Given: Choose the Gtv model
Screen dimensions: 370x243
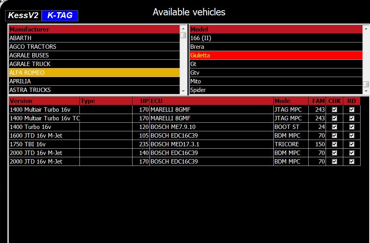Looking at the screenshot, I should [x=276, y=73].
